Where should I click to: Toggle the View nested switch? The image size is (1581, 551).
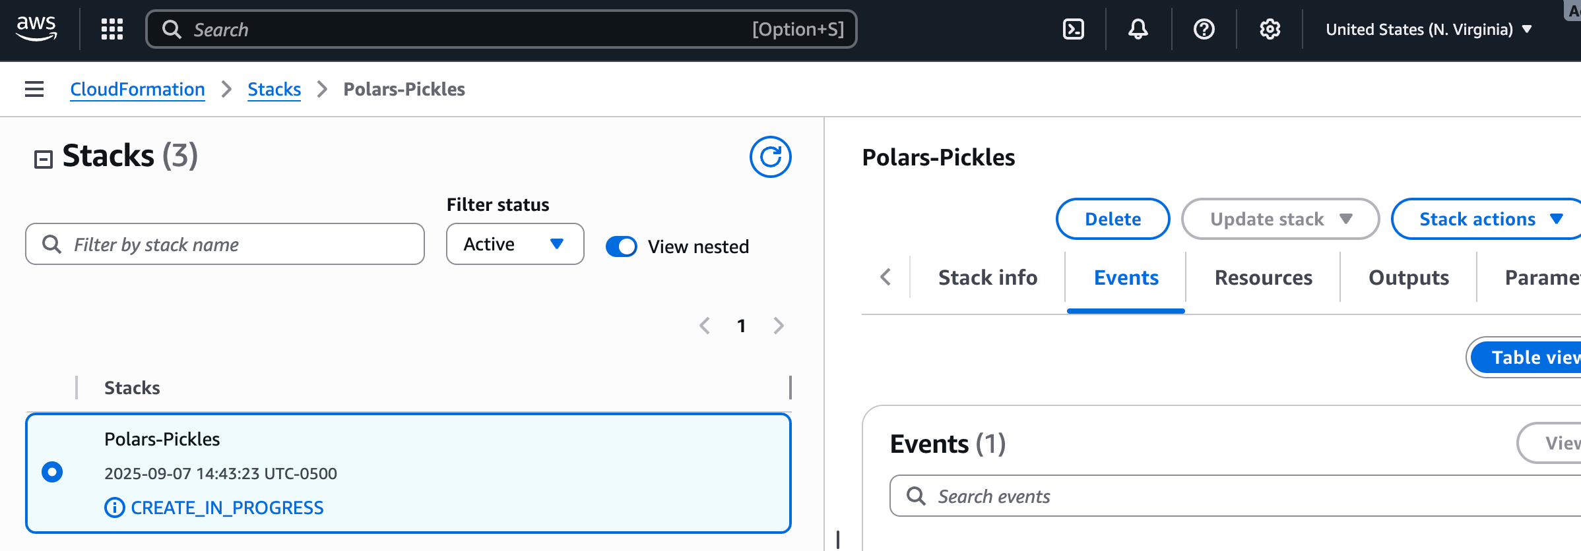point(622,246)
